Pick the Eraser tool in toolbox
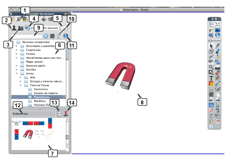 click(x=217, y=73)
